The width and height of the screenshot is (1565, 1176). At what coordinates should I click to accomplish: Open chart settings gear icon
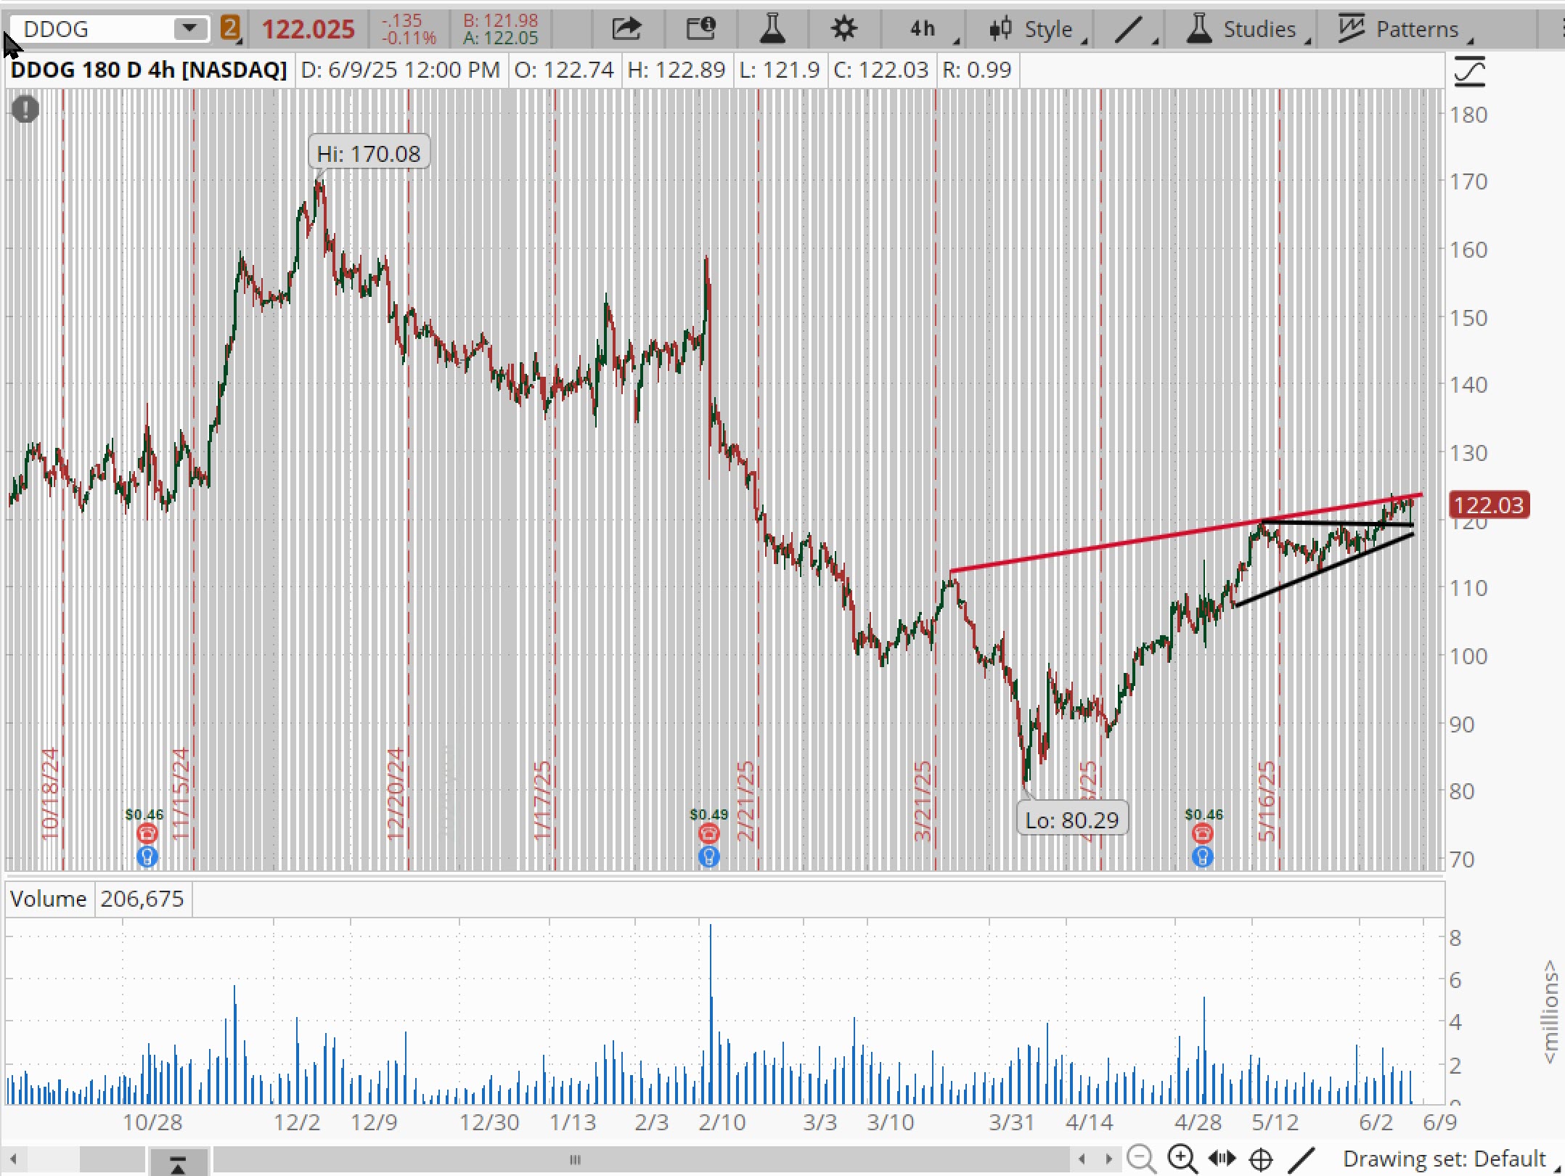pos(843,29)
